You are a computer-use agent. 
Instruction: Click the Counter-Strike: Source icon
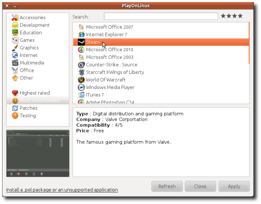81,65
